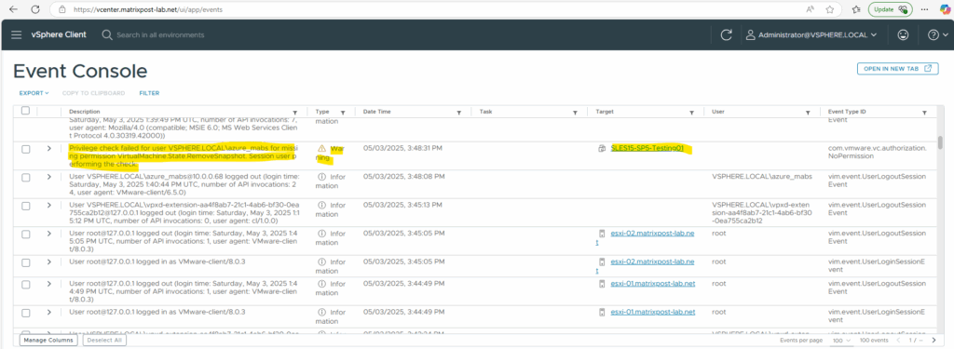Open the Administrator@VSPHERE.LOCAL user dropdown

(811, 35)
